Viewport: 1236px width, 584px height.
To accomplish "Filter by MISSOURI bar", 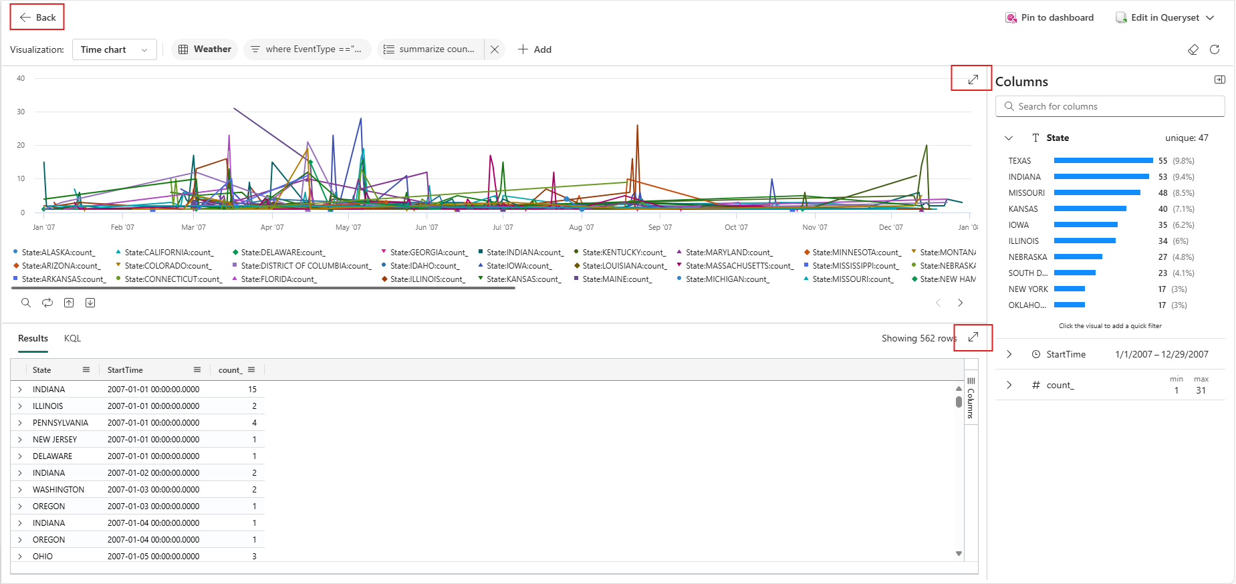I will point(1097,192).
